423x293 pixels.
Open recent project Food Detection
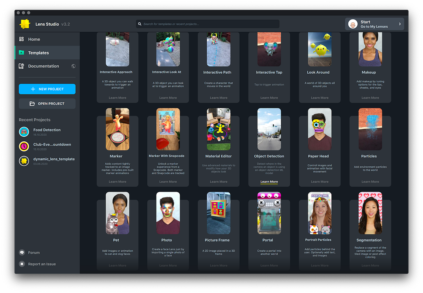click(47, 132)
